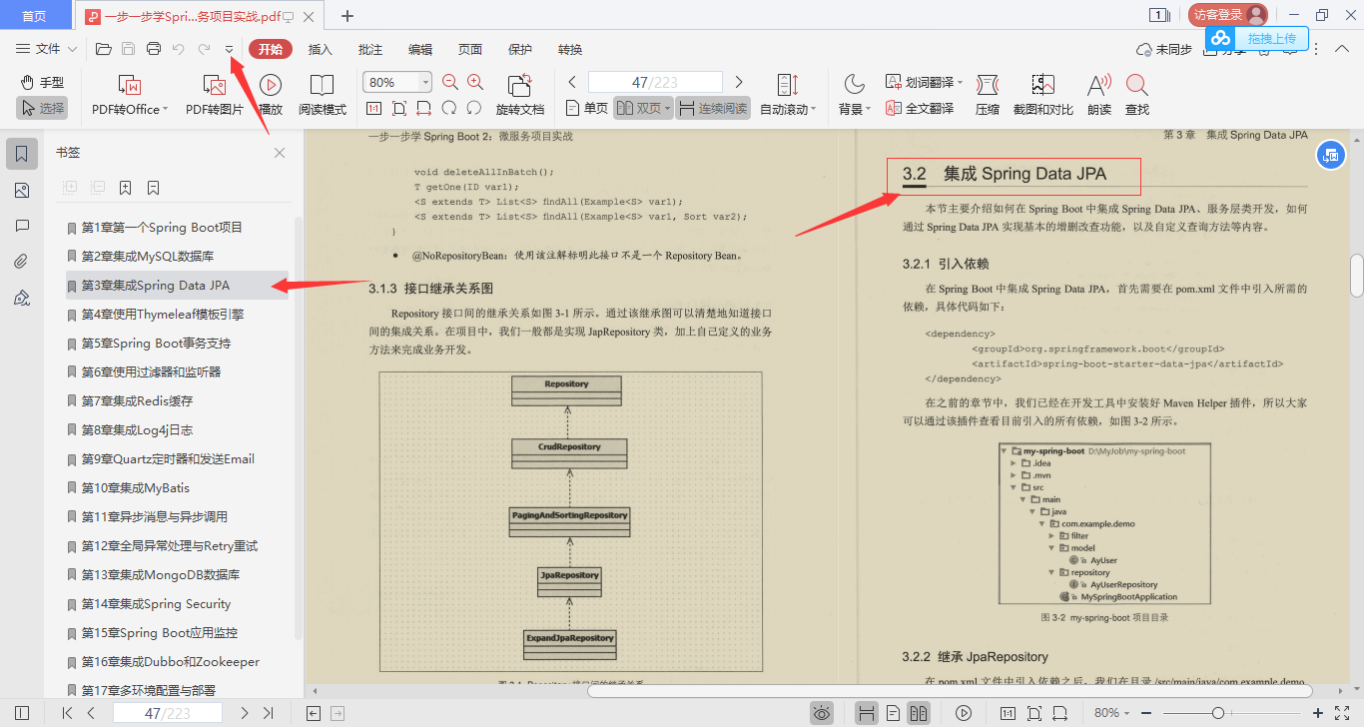Set actual size with the 1:1 ribbon icon
Image resolution: width=1364 pixels, height=727 pixels.
[x=374, y=108]
